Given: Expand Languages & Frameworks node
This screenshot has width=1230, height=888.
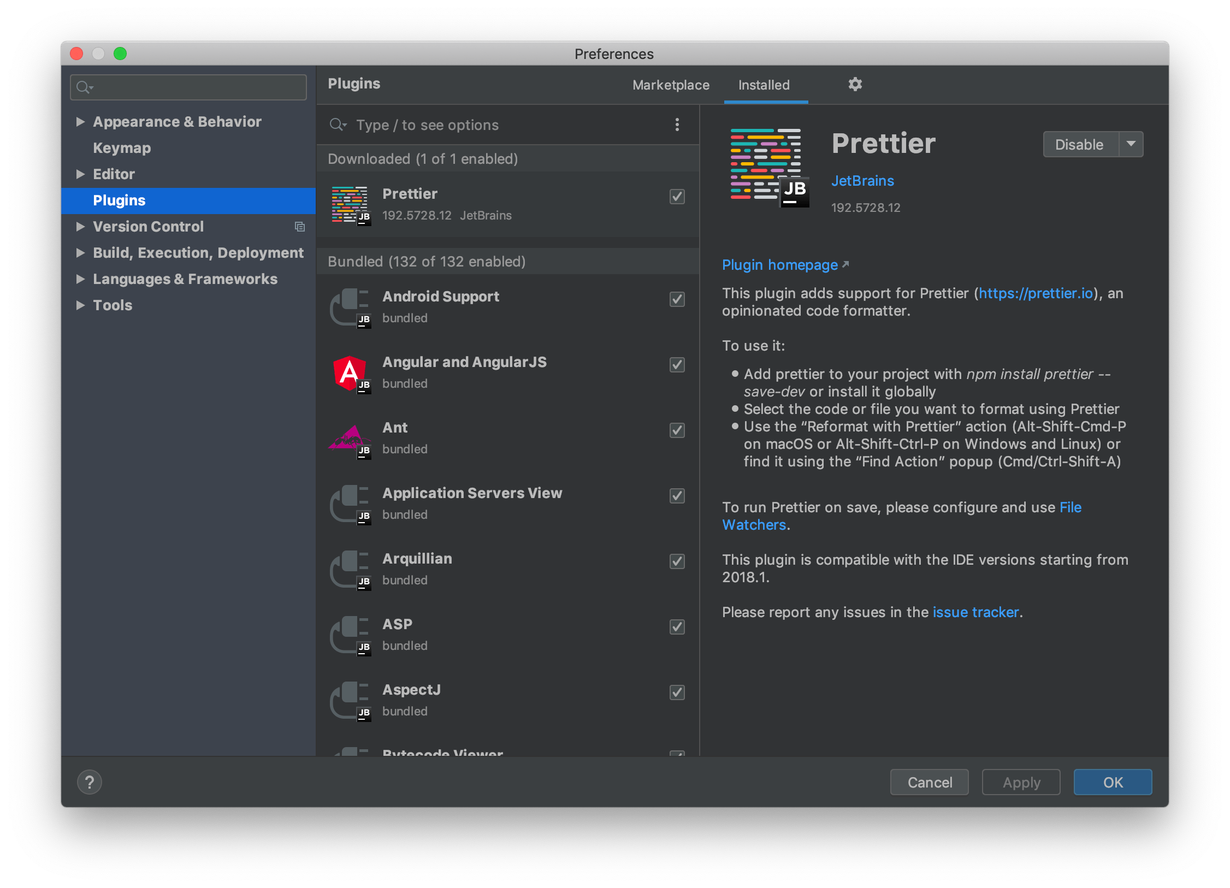Looking at the screenshot, I should (80, 279).
